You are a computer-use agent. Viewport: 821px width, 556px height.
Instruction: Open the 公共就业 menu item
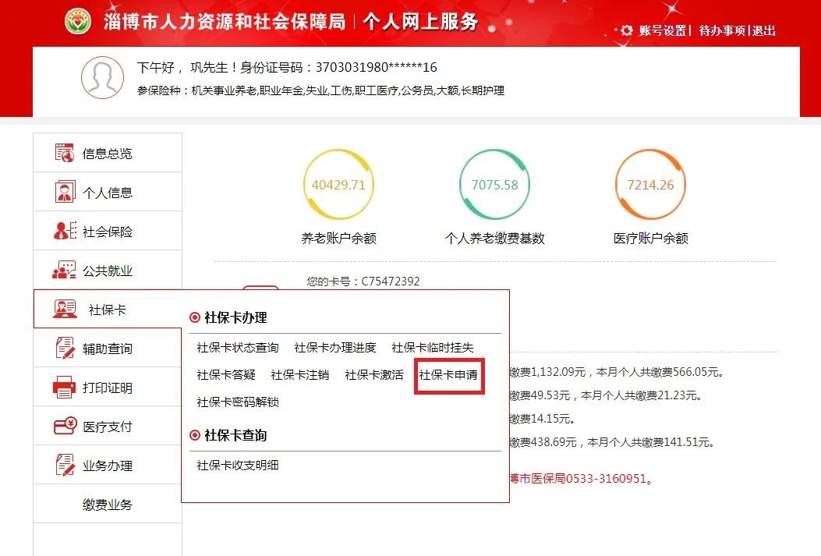click(x=108, y=270)
